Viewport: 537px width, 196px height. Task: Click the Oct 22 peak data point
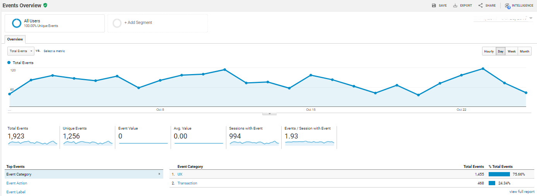click(483, 69)
